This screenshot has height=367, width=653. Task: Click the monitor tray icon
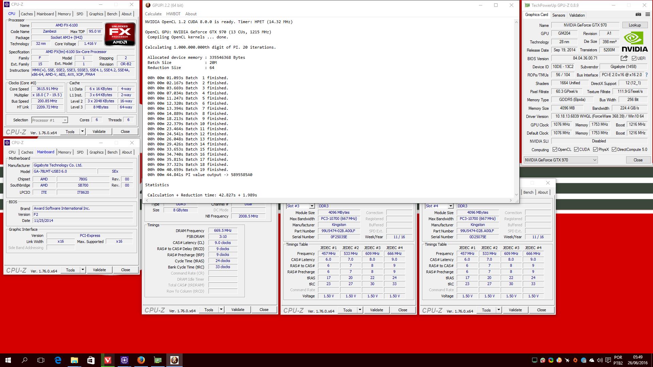534,360
